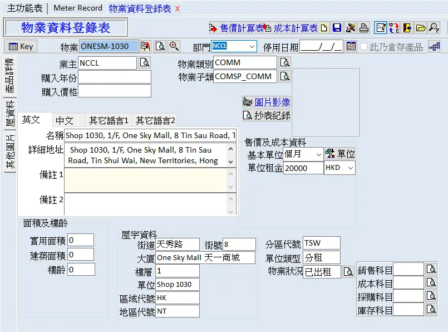
Task: Switch to the 中文 language tab
Action: click(x=65, y=120)
